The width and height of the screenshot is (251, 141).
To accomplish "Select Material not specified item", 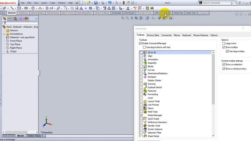I will click(22, 37).
